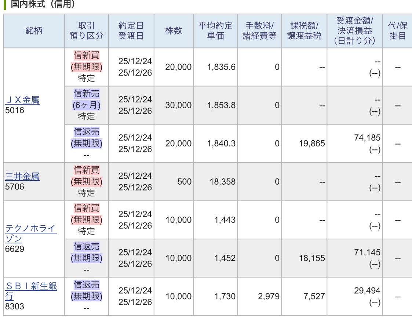
Task: Select the ＪＸ金属 信新売 (6ヶ月) label
Action: [87, 99]
